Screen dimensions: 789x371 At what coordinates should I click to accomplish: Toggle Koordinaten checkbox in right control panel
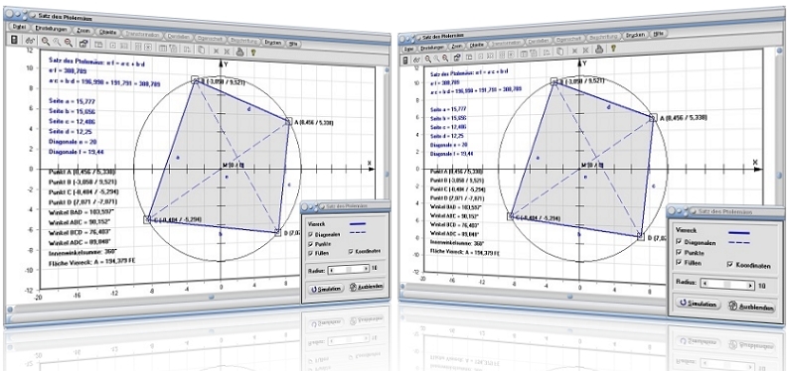pyautogui.click(x=730, y=265)
